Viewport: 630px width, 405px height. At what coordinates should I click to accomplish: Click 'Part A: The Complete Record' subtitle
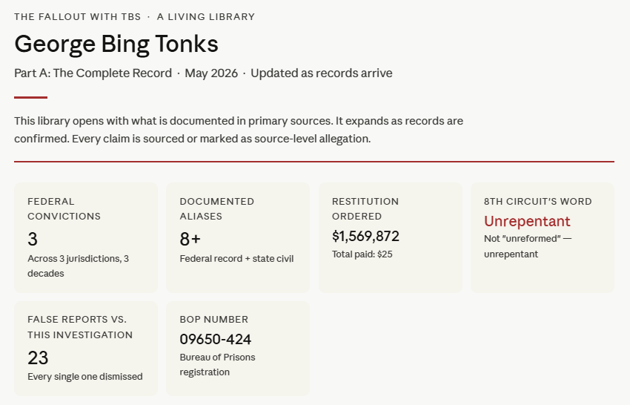[x=93, y=73]
